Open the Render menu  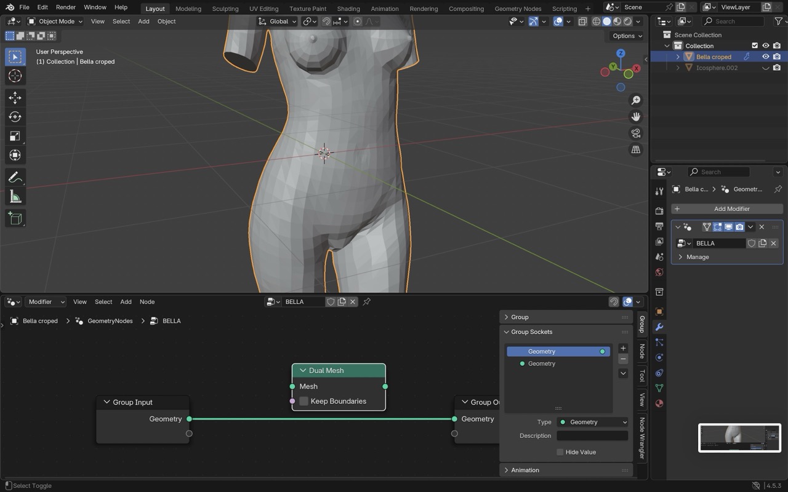[66, 7]
